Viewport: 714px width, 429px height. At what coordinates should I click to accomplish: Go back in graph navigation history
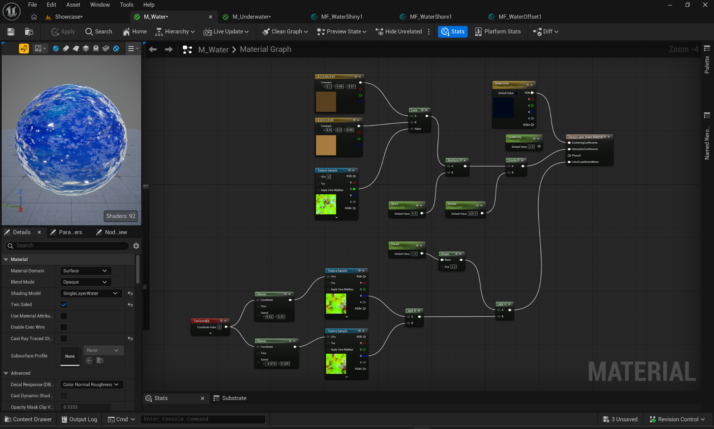click(153, 49)
